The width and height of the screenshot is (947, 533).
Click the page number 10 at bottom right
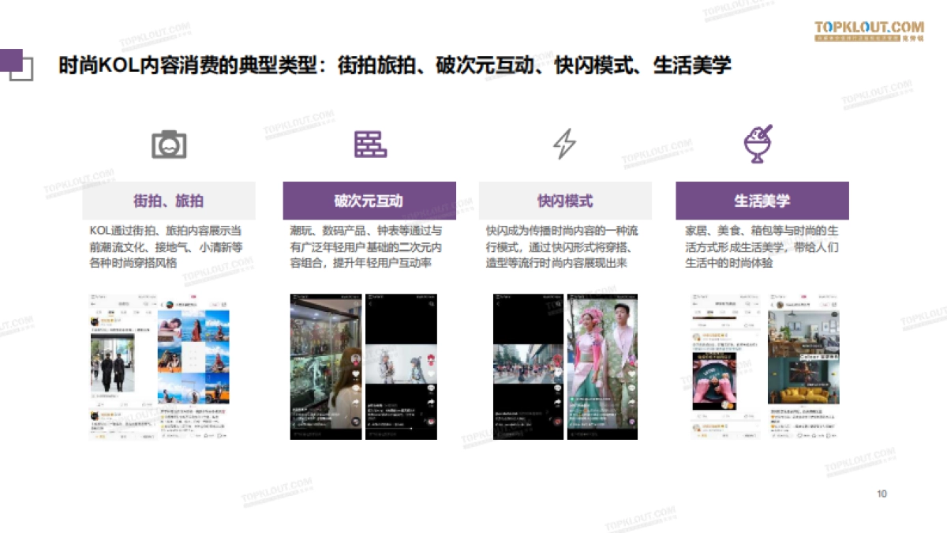click(x=881, y=492)
